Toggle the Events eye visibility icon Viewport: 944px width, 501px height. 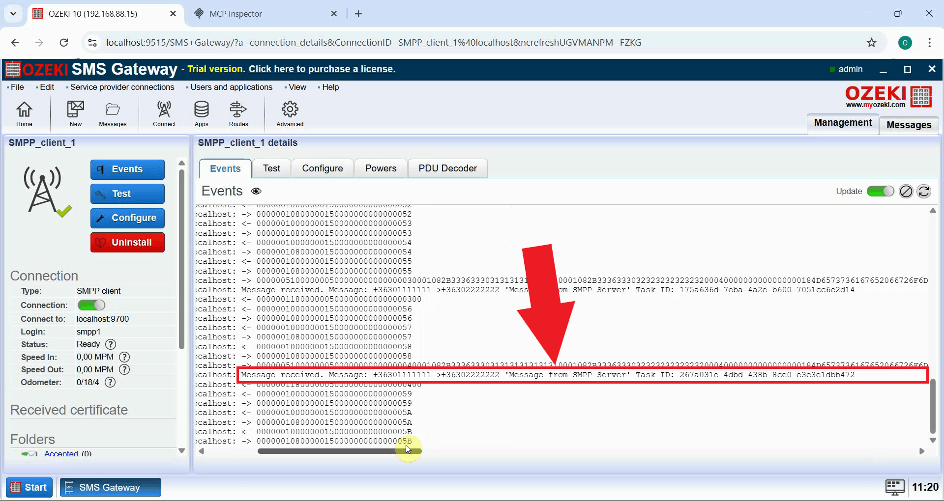tap(256, 191)
